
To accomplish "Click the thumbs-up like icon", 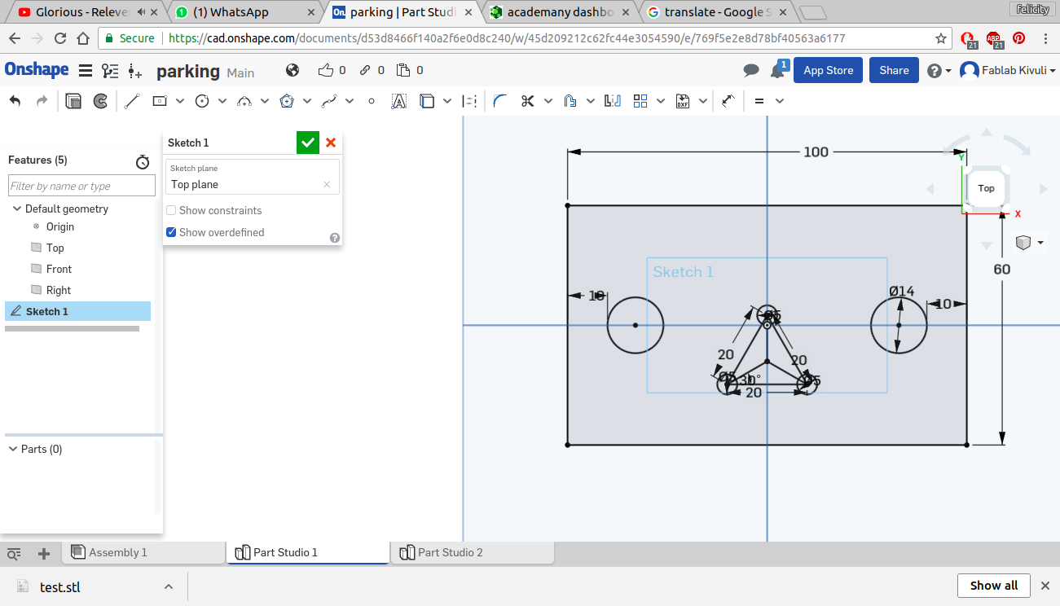I will 326,70.
